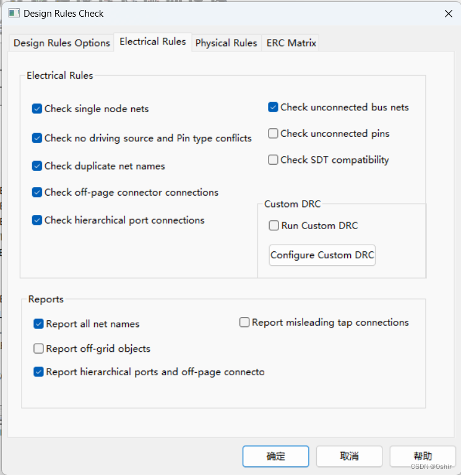Enable Check unconnected pins
The height and width of the screenshot is (475, 461).
(273, 134)
